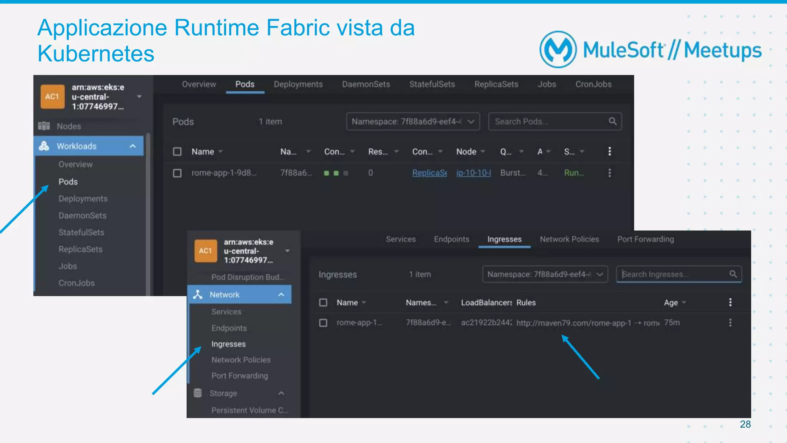Select the Ingresses tab

coord(505,239)
